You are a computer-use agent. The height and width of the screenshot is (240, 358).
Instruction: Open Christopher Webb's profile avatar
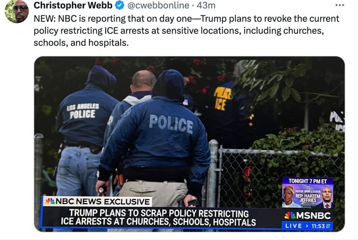pyautogui.click(x=17, y=11)
